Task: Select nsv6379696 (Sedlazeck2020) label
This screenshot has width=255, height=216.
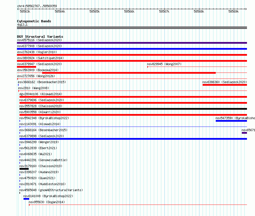Action: tap(42, 100)
